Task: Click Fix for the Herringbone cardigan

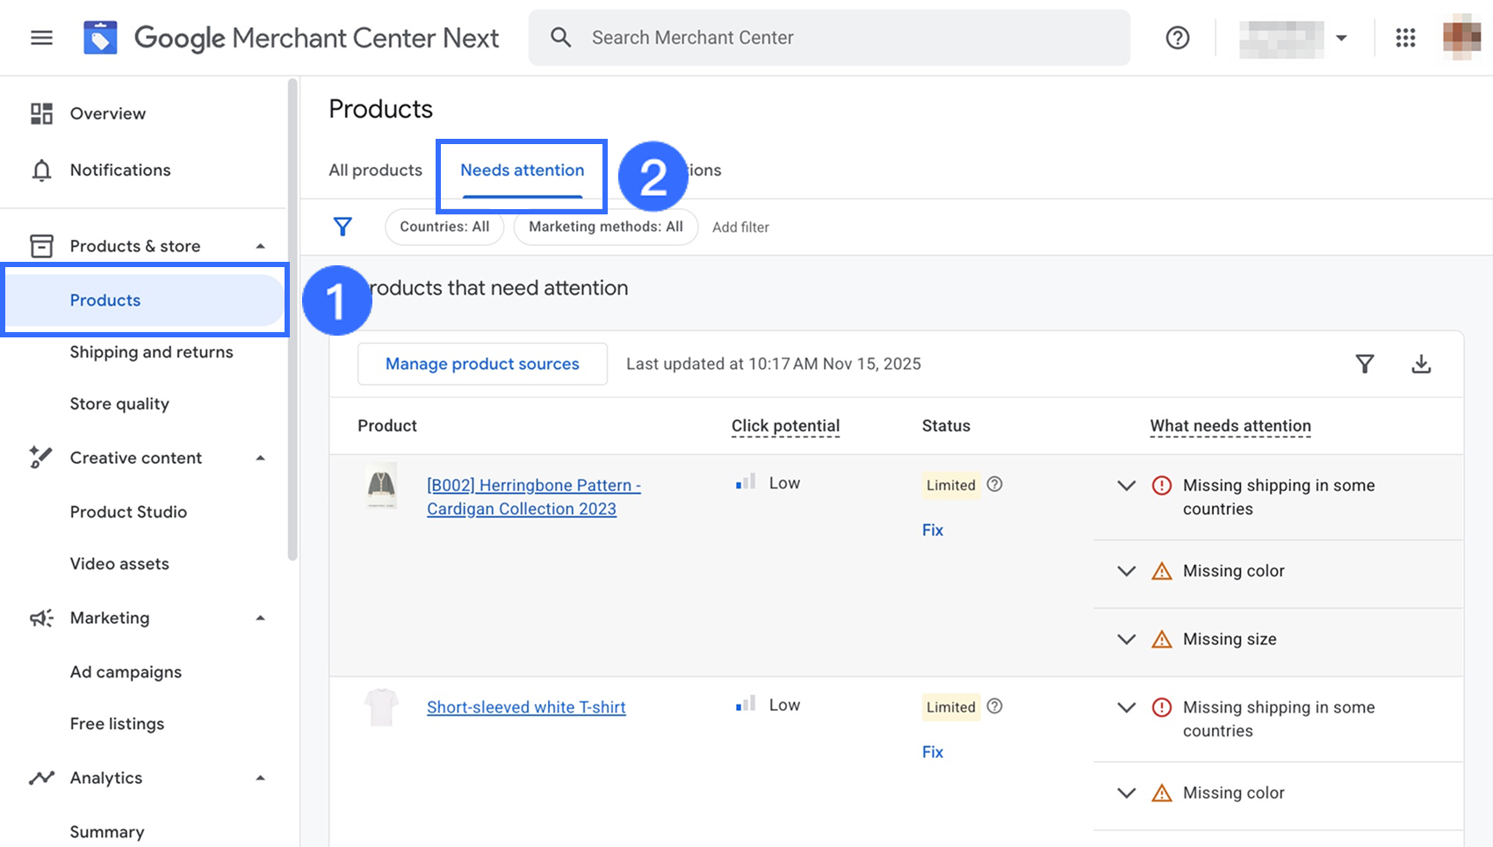Action: click(932, 530)
